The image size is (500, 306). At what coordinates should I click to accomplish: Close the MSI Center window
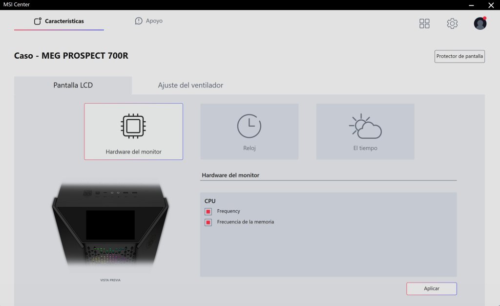(491, 5)
